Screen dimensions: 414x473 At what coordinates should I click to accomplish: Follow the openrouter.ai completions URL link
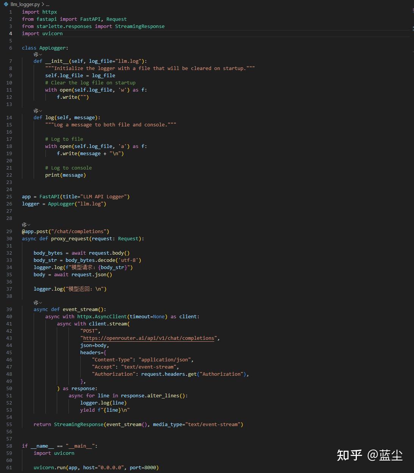(x=149, y=338)
